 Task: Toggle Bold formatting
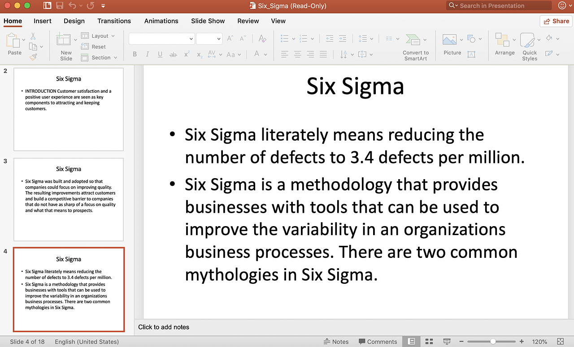click(135, 55)
